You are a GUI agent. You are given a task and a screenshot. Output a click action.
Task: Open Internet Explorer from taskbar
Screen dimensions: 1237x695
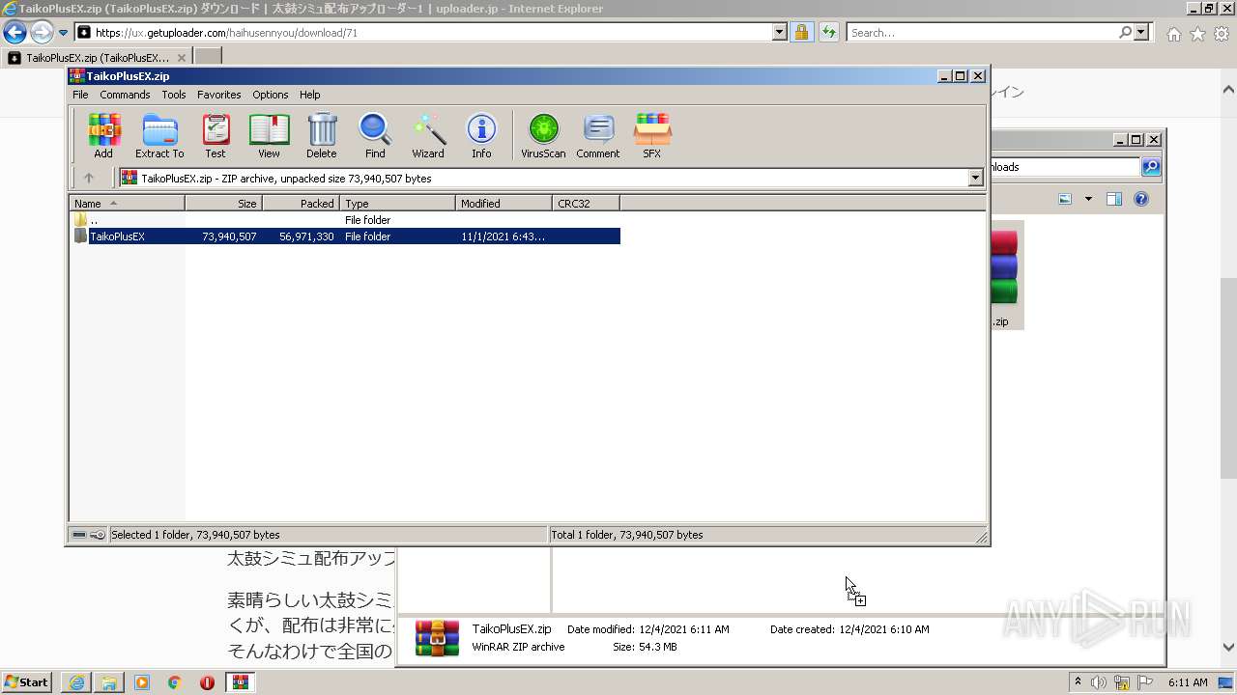76,682
